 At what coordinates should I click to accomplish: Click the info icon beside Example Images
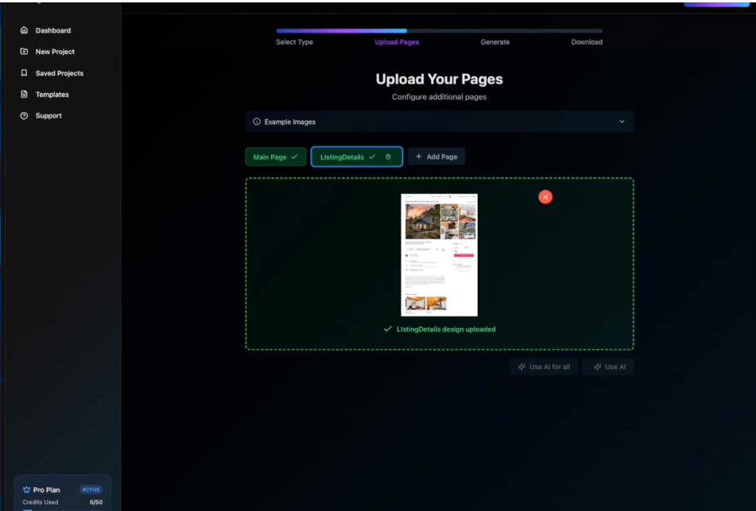coord(256,121)
